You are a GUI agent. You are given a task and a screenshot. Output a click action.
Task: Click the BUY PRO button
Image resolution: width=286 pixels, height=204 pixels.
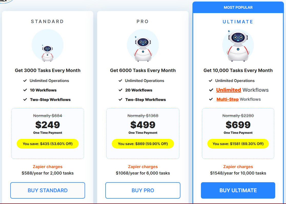[x=143, y=190]
